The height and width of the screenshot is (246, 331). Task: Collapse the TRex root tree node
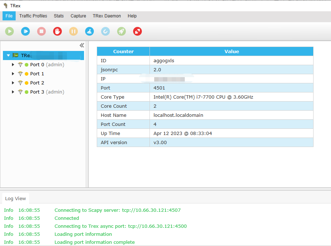[x=8, y=56]
